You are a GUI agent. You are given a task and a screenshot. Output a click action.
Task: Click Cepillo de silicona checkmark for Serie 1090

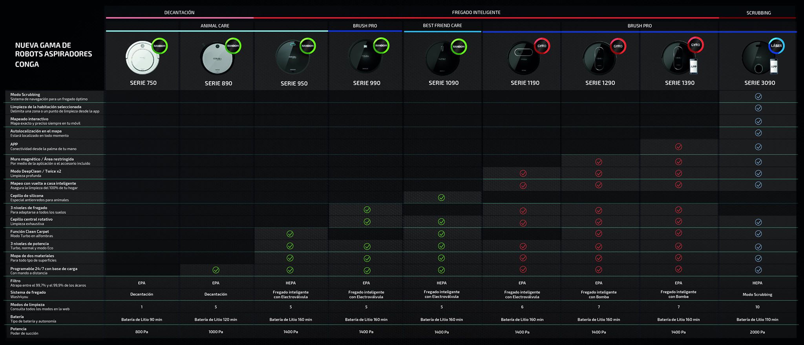click(441, 198)
